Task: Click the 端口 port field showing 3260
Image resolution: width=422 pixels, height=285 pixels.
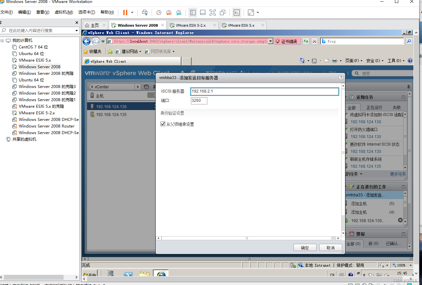Action: point(199,100)
